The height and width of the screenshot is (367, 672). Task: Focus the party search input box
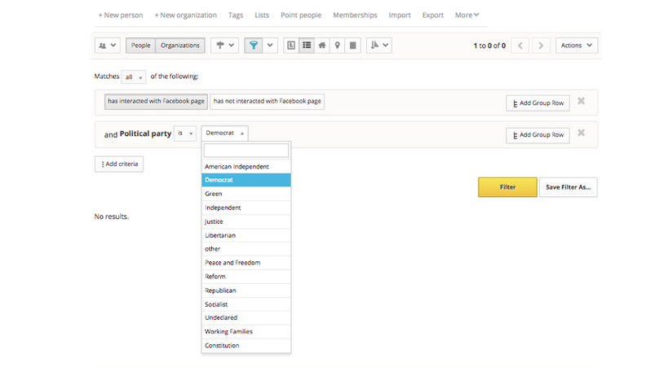245,151
